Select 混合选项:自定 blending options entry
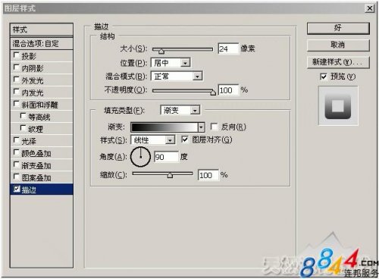The height and width of the screenshot is (279, 379). (x=42, y=44)
